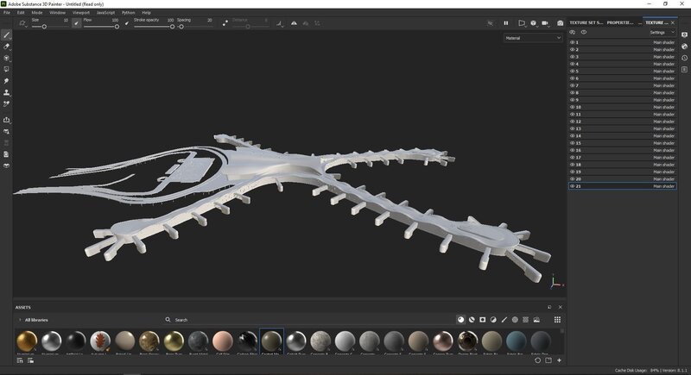Select the Polygon Fill tool
The image size is (691, 375).
(x=7, y=69)
